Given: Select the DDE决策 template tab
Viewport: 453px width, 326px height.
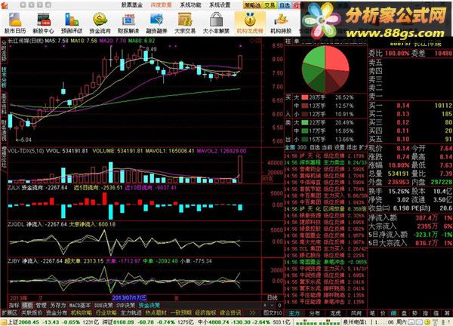Looking at the screenshot, I should tap(103, 305).
